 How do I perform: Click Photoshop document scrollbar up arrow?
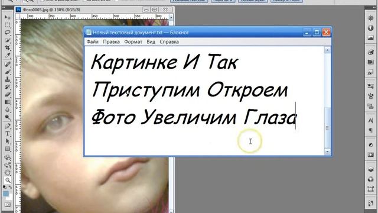coord(171,18)
